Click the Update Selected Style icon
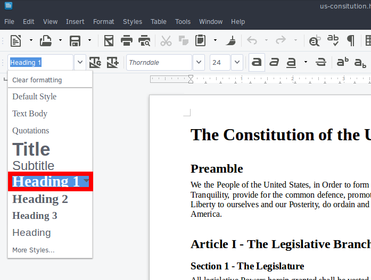 (x=95, y=62)
